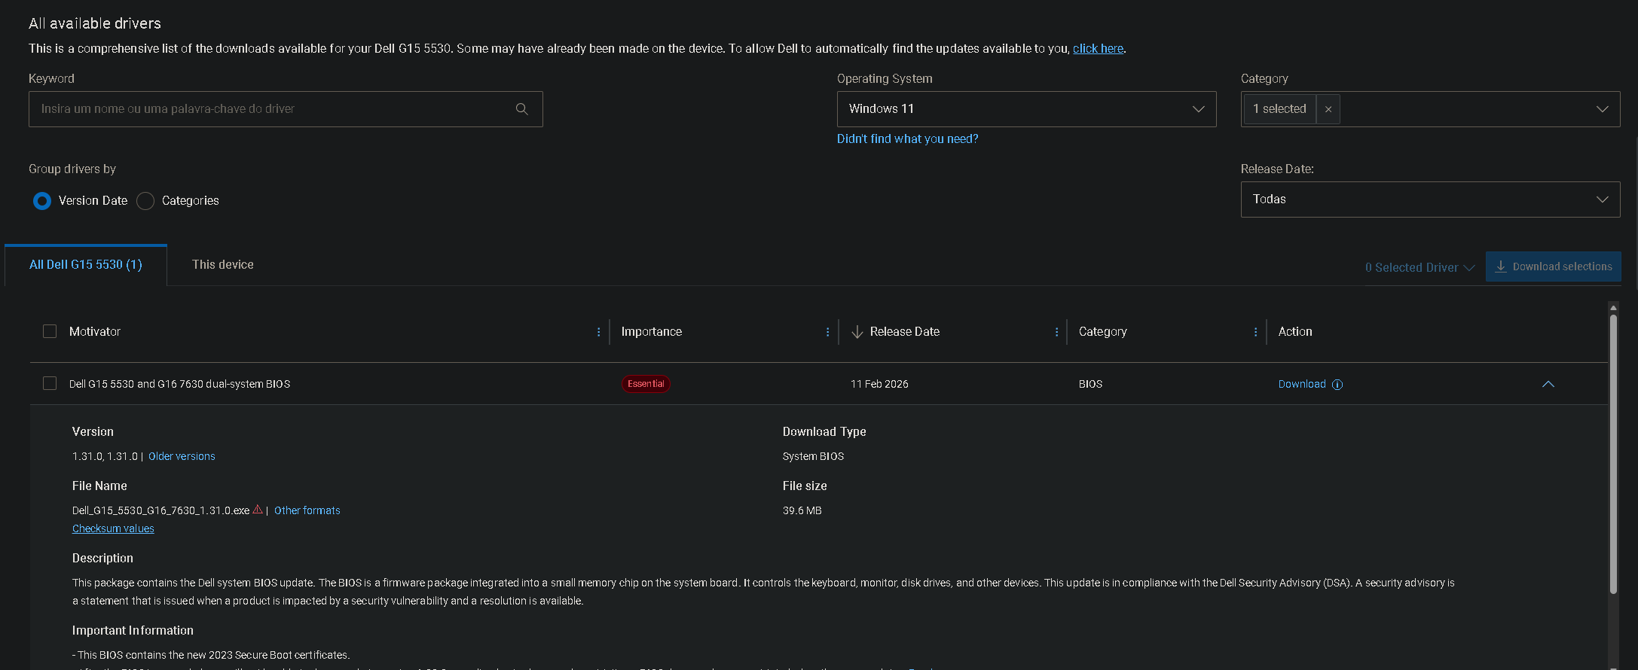Viewport: 1638px width, 670px height.
Task: Select Version Date grouping radio button
Action: (42, 201)
